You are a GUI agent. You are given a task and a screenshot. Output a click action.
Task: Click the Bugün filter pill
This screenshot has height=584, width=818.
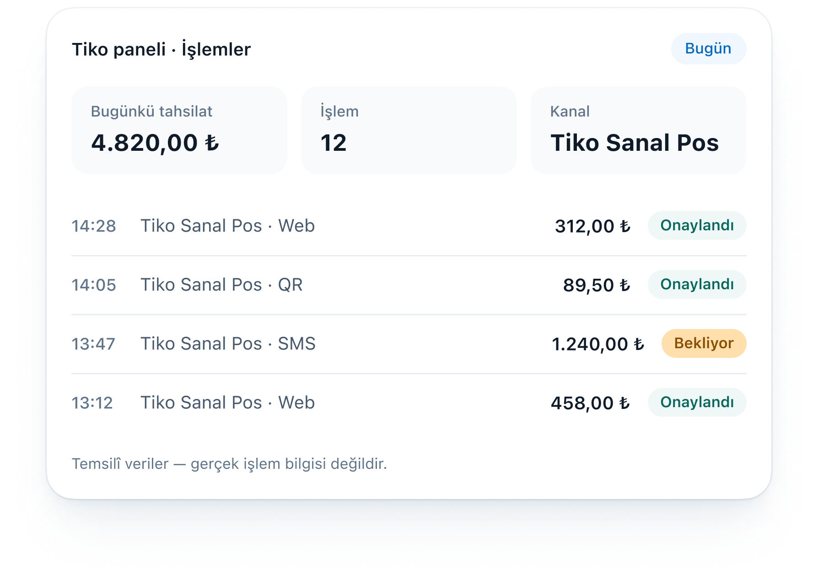point(708,48)
